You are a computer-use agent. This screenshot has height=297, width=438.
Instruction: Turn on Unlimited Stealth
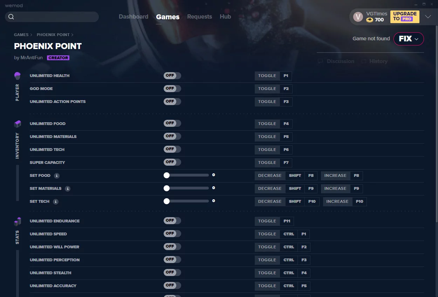pos(172,273)
